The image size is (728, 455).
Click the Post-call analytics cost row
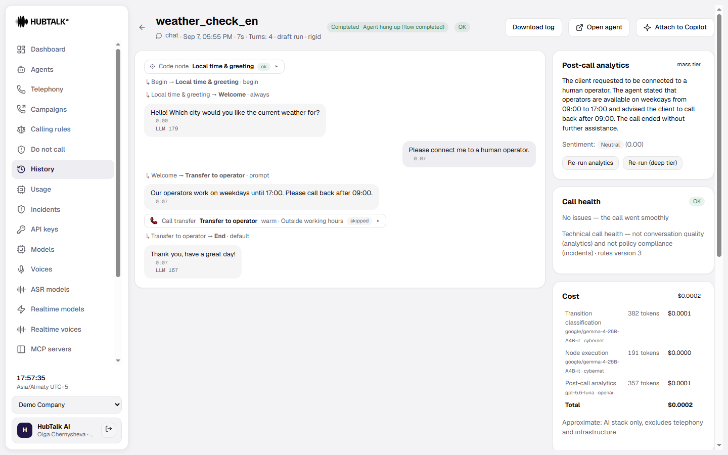[x=633, y=388]
